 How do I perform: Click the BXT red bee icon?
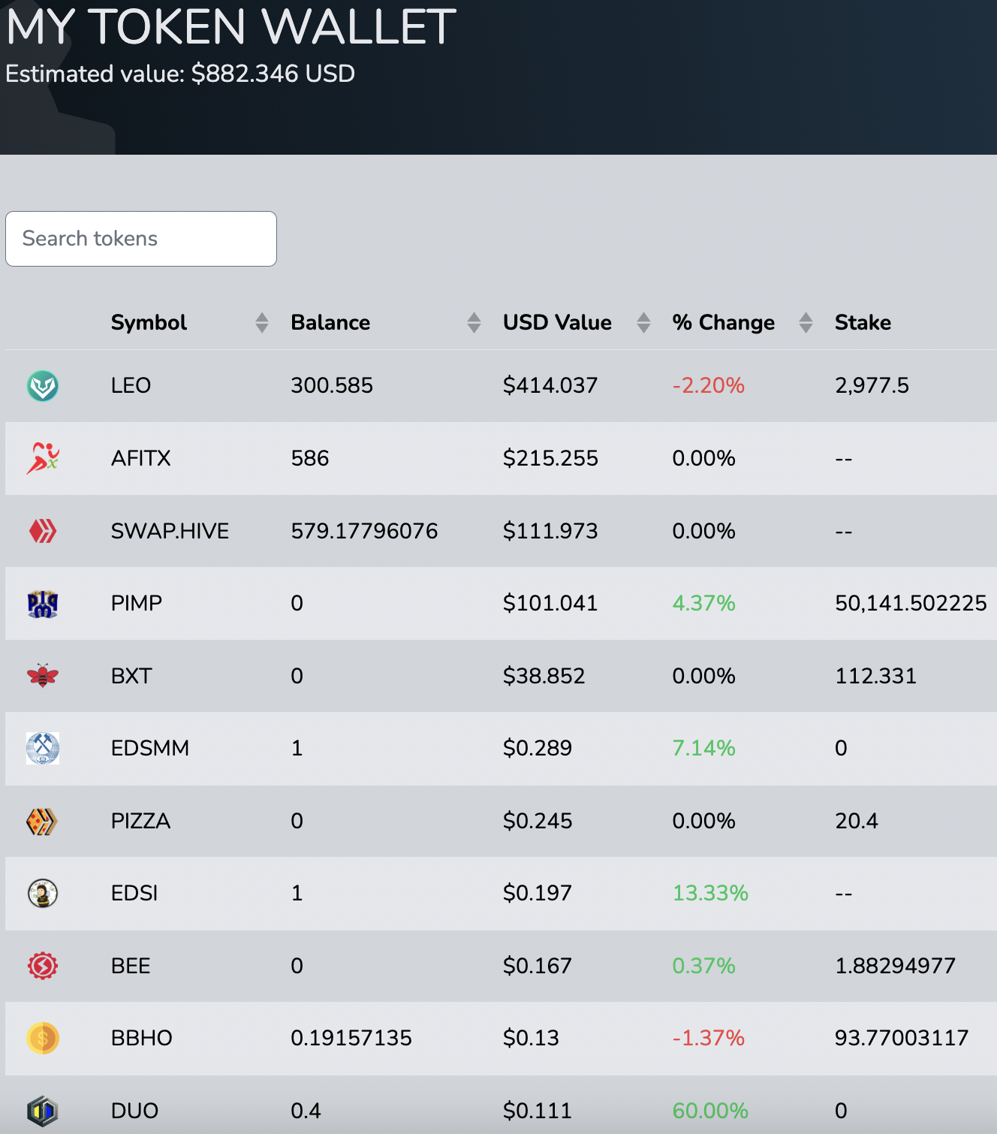[43, 676]
